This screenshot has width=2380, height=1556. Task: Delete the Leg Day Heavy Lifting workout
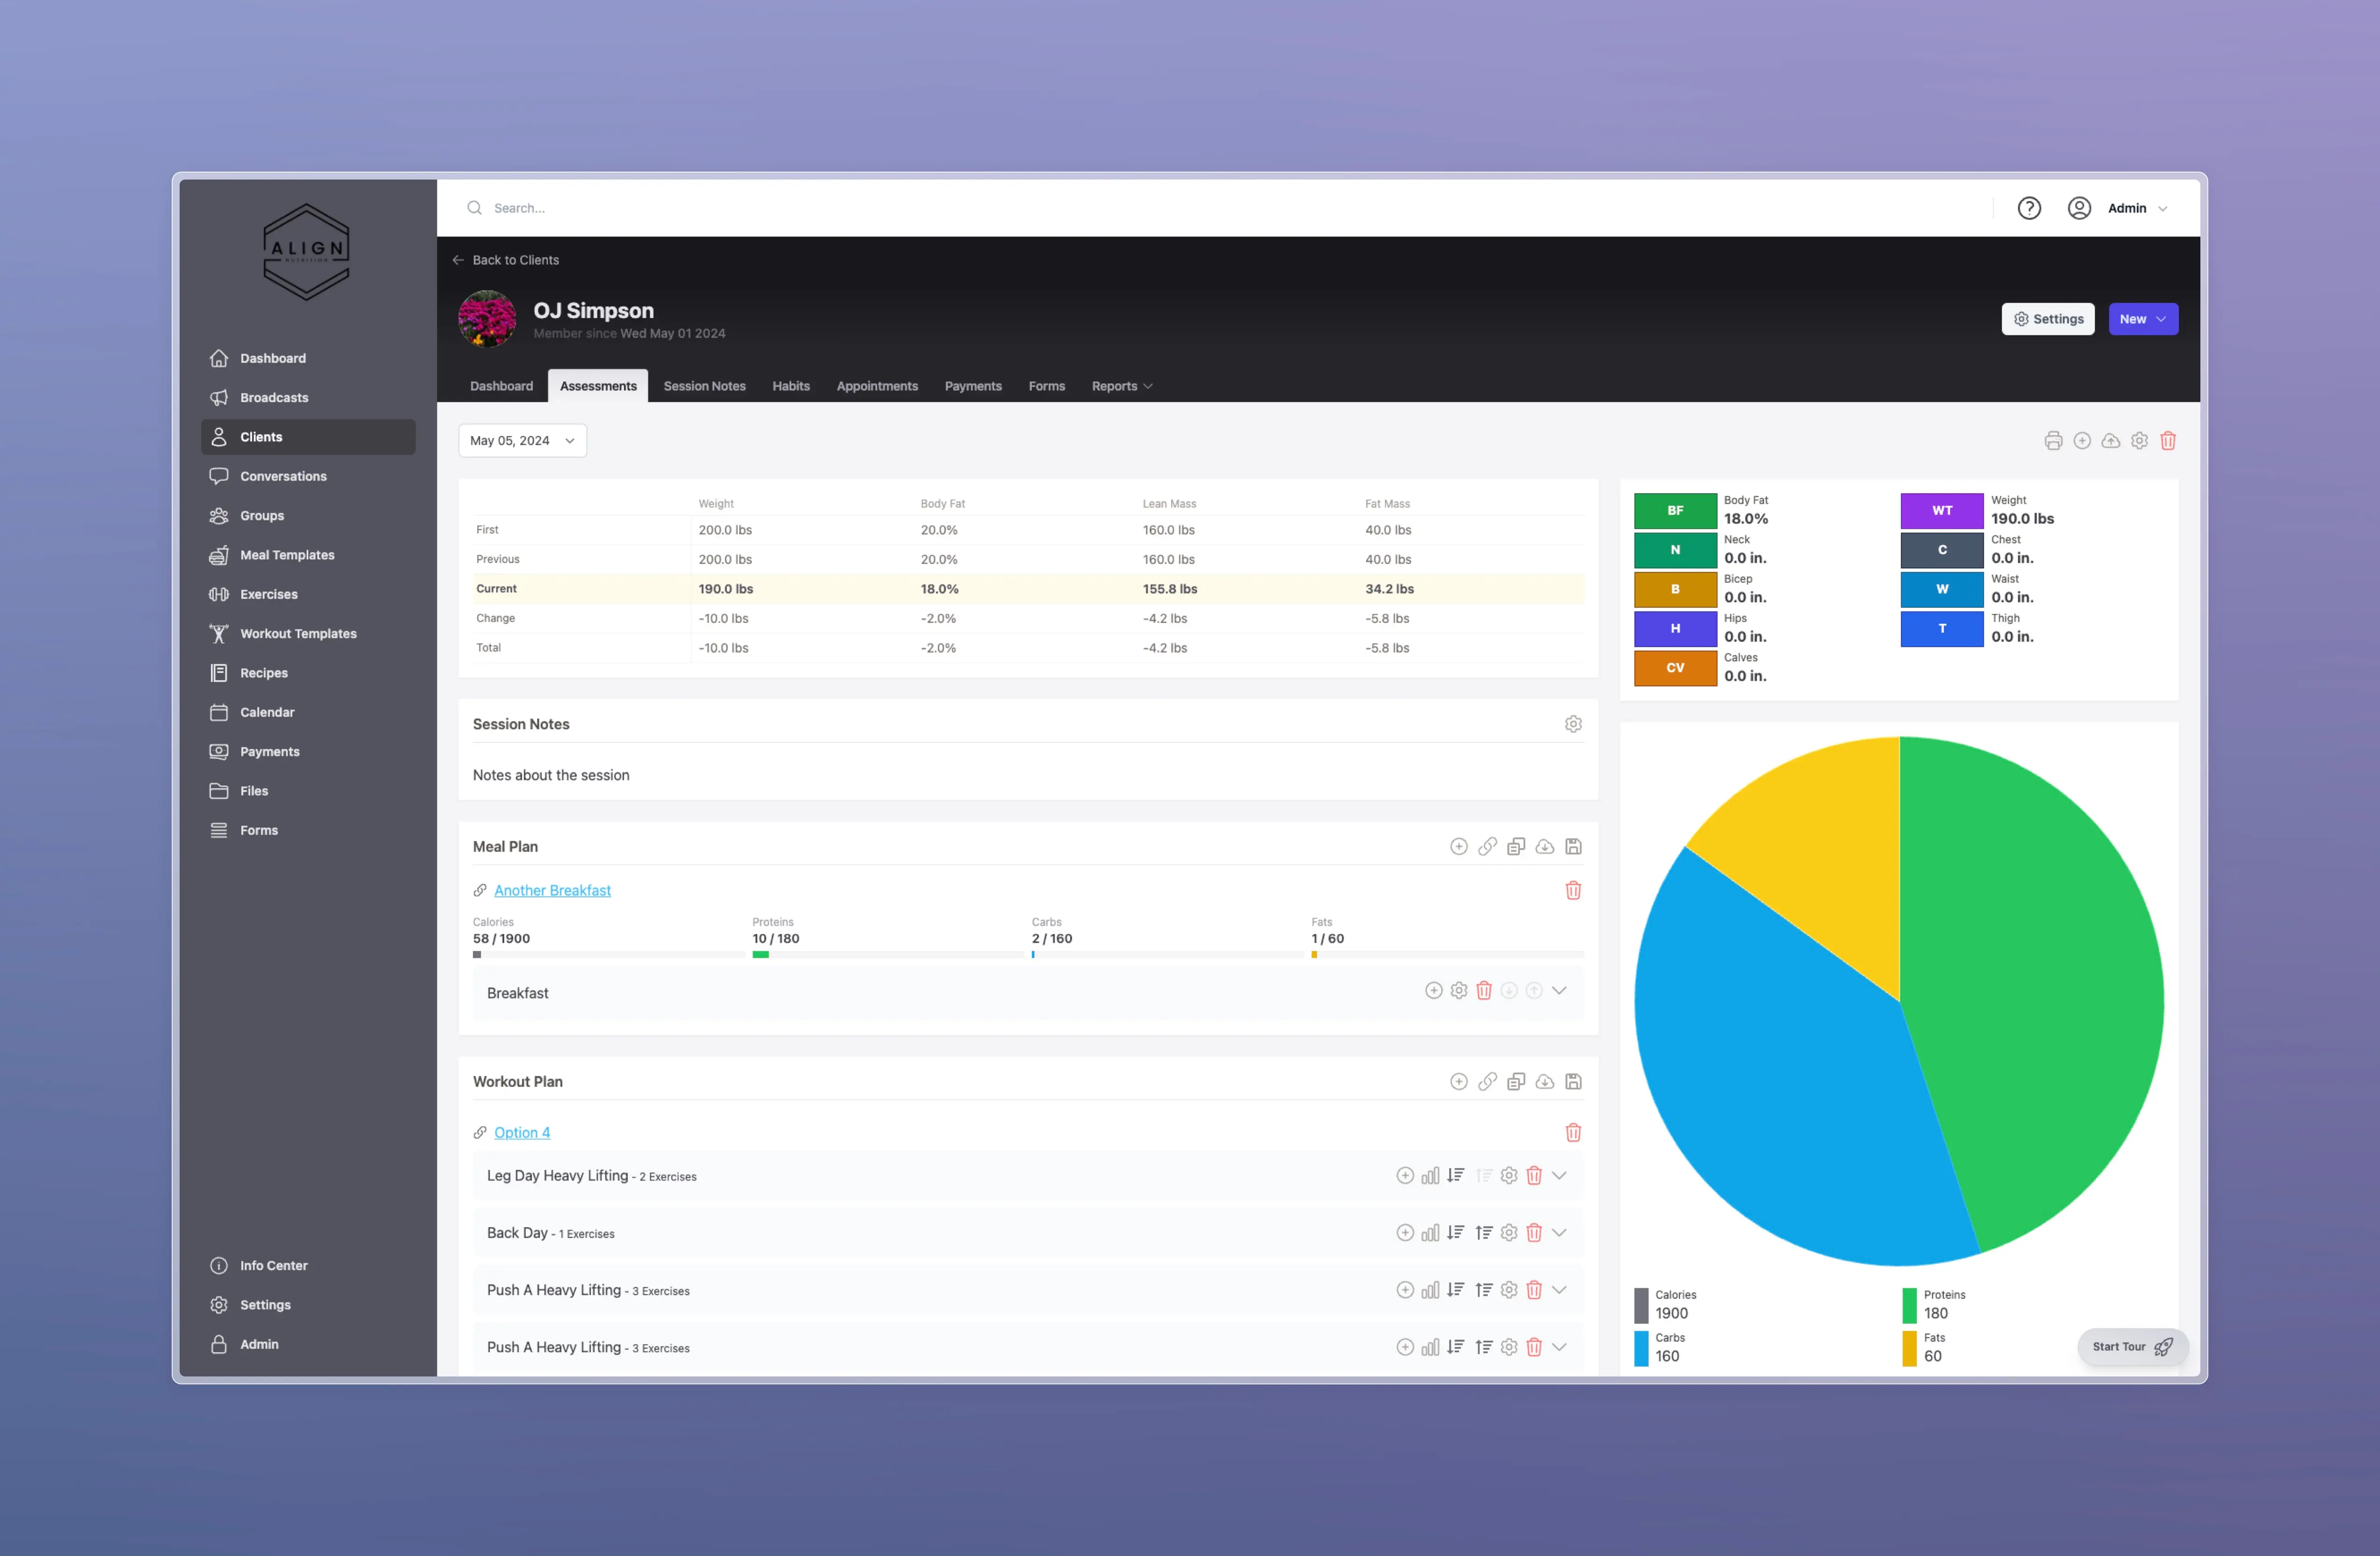1534,1175
